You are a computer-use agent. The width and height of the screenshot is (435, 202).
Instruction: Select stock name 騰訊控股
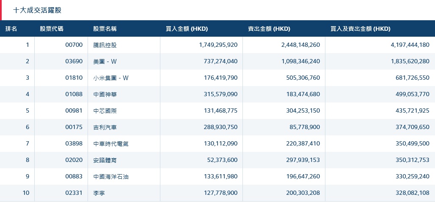(x=105, y=45)
